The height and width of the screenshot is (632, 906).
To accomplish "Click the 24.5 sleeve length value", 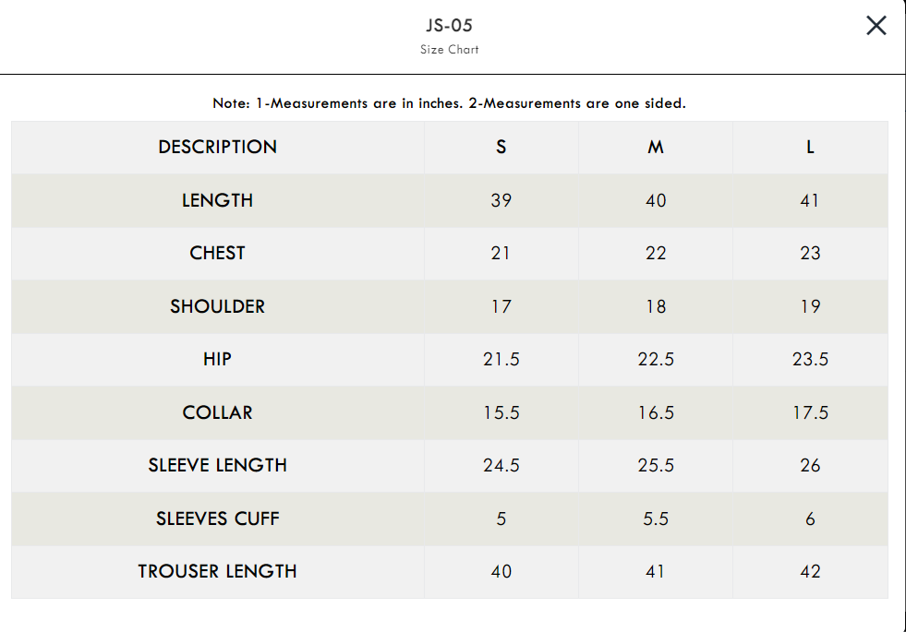I will coord(501,465).
